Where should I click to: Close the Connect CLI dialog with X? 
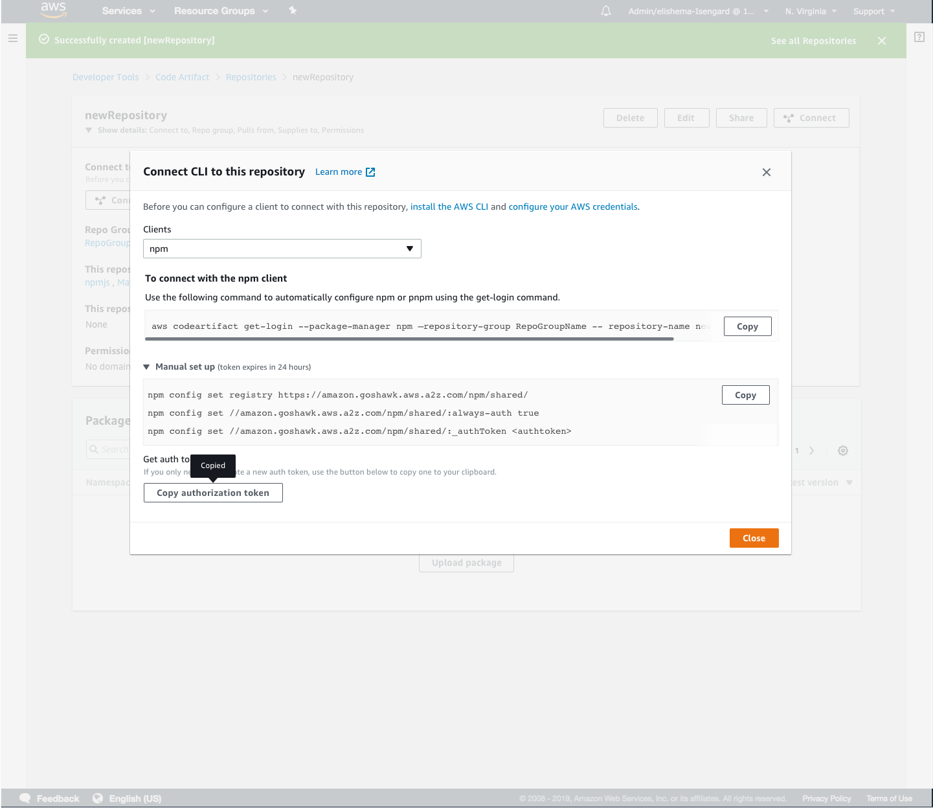pos(767,172)
